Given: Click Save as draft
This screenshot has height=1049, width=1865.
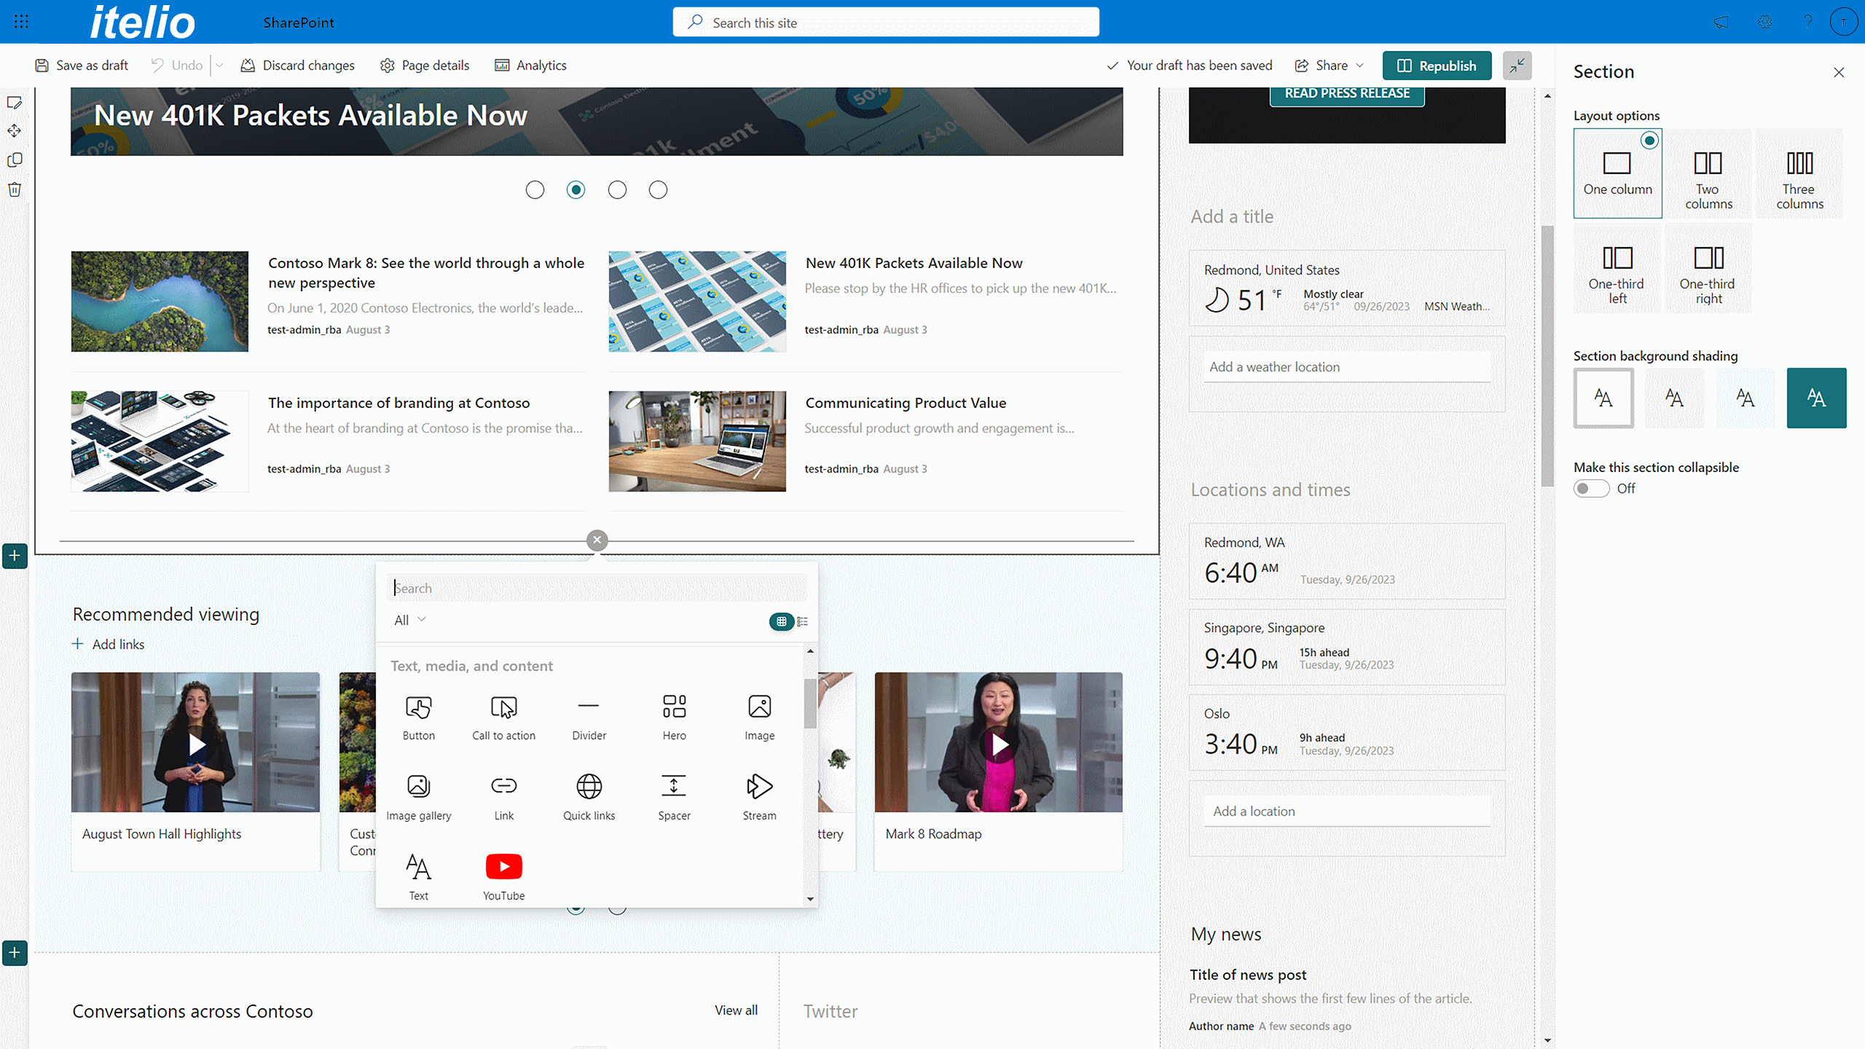Looking at the screenshot, I should (82, 66).
